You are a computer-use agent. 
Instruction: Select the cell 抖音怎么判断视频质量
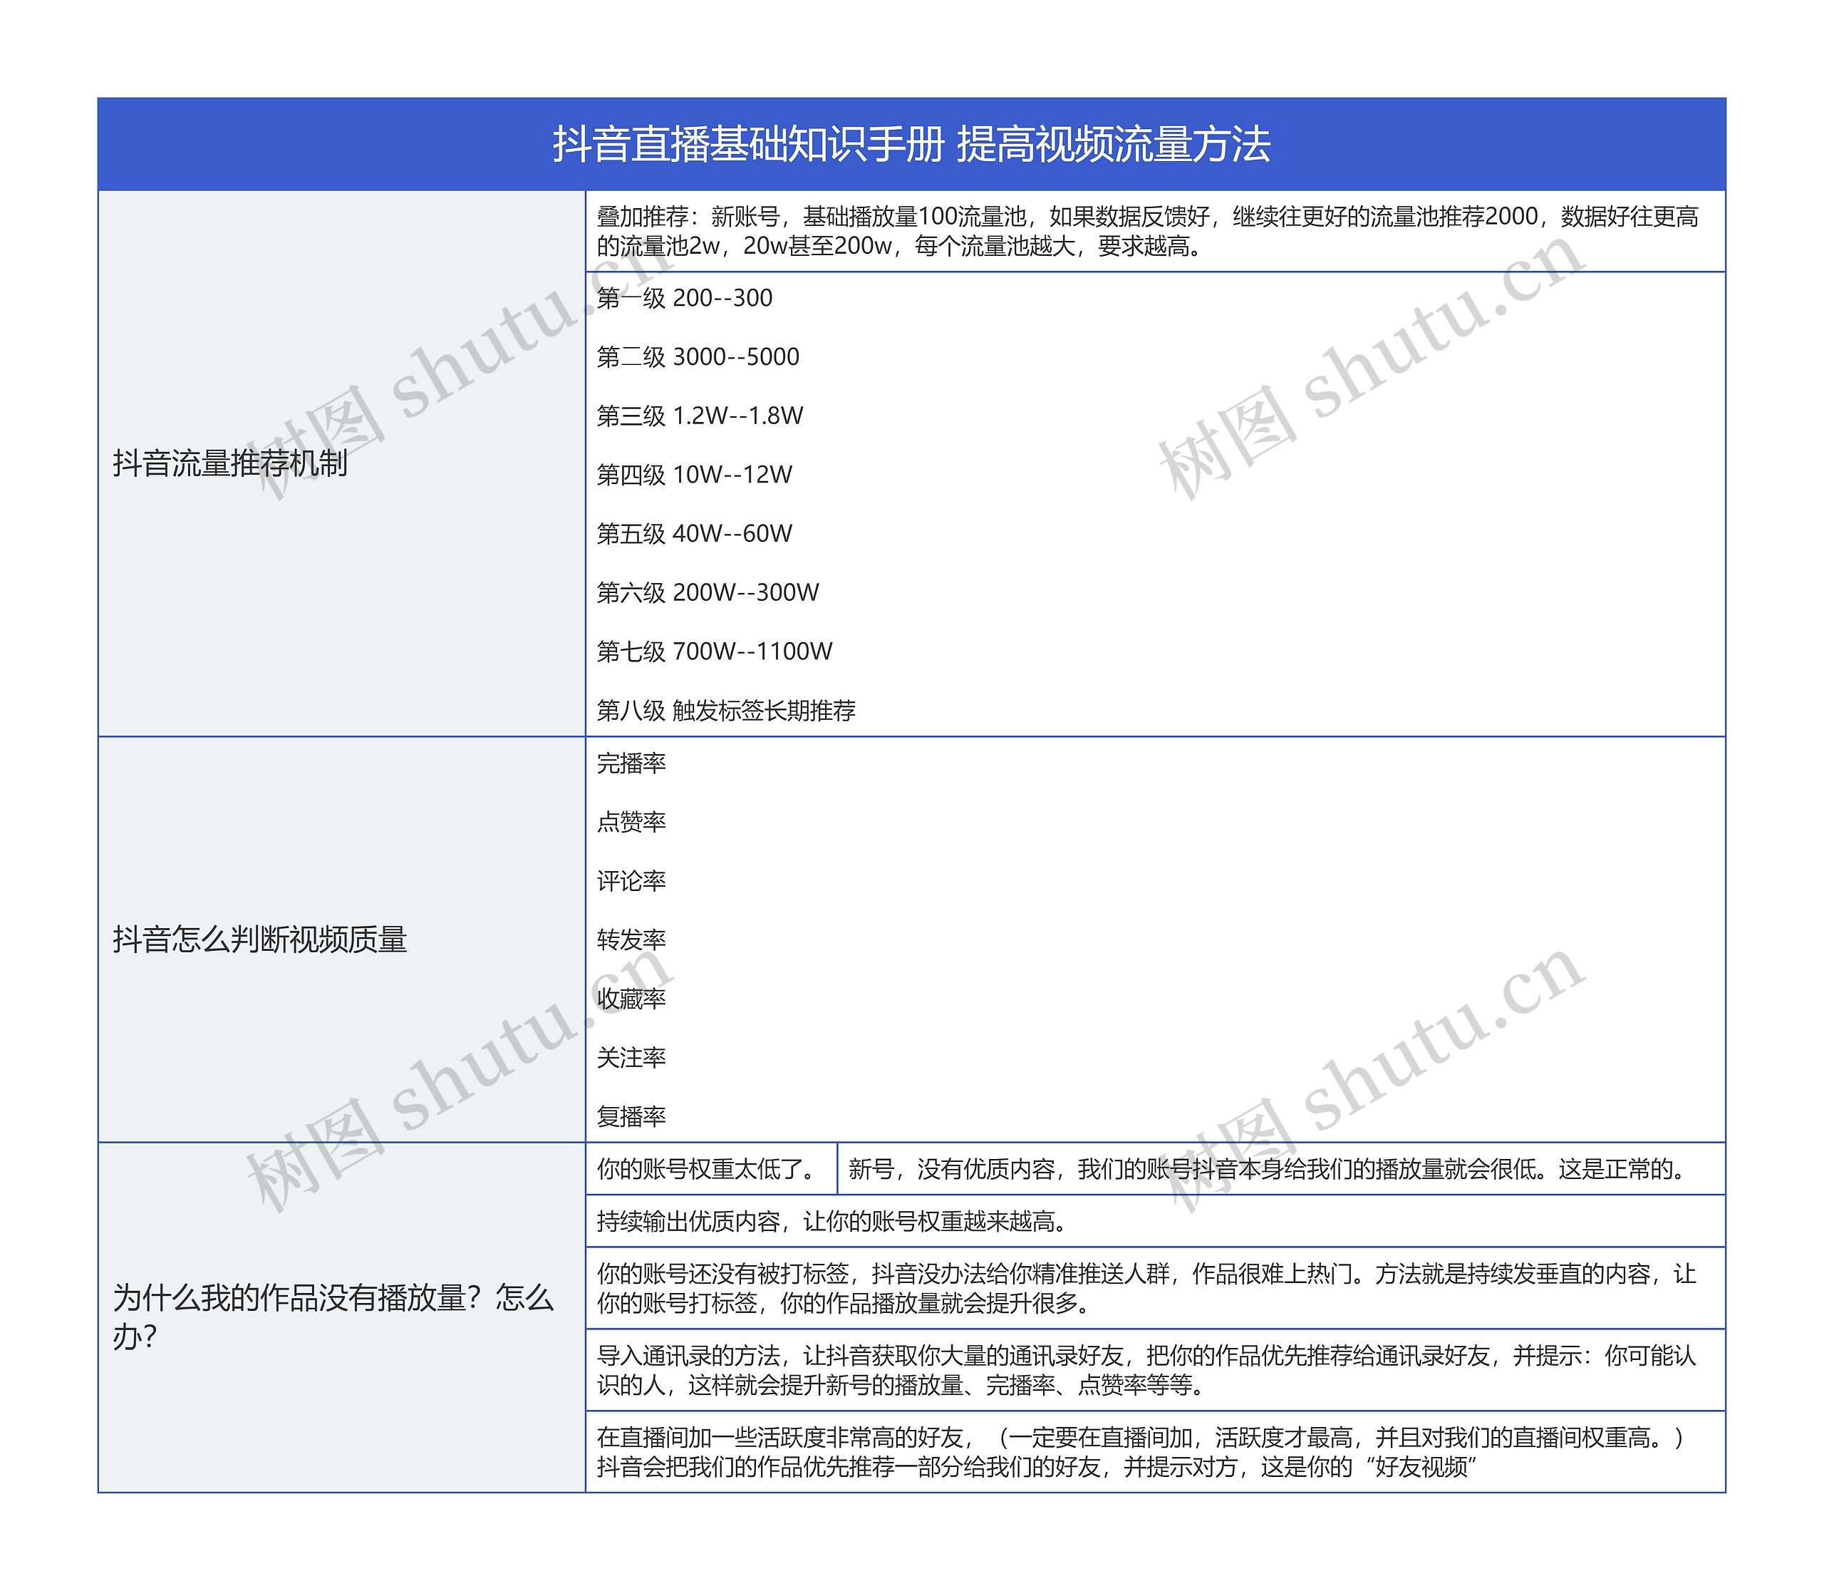(x=342, y=939)
